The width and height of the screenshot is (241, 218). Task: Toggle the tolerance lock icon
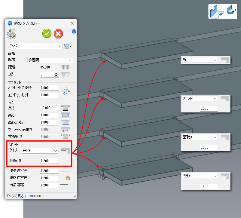click(x=68, y=178)
